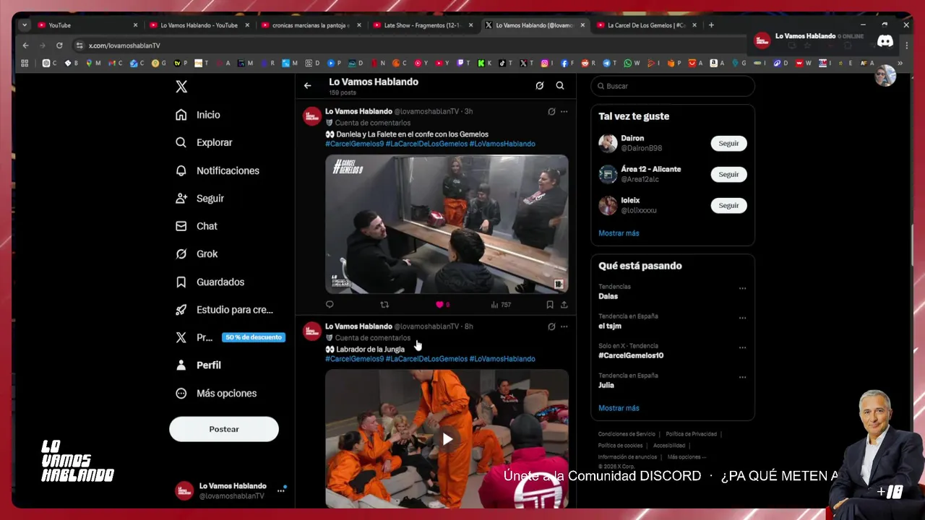
Task: Go to Inicio in the sidebar
Action: click(198, 115)
